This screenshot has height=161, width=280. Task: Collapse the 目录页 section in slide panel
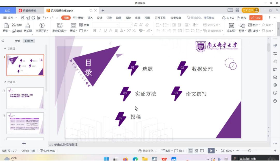click(x=5, y=49)
